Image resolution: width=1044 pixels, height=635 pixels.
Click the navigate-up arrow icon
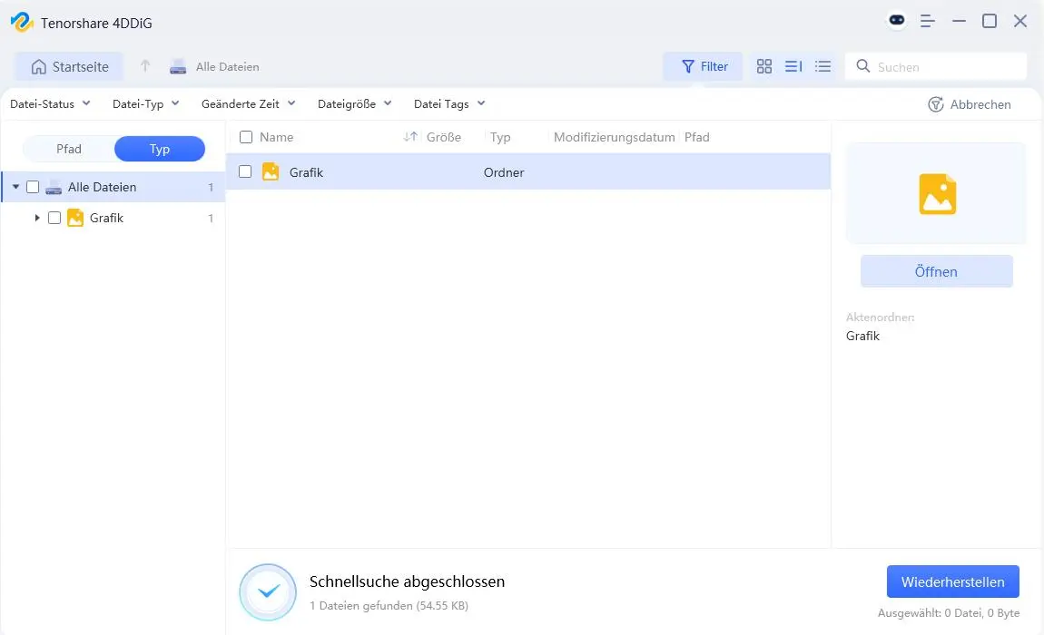click(143, 65)
